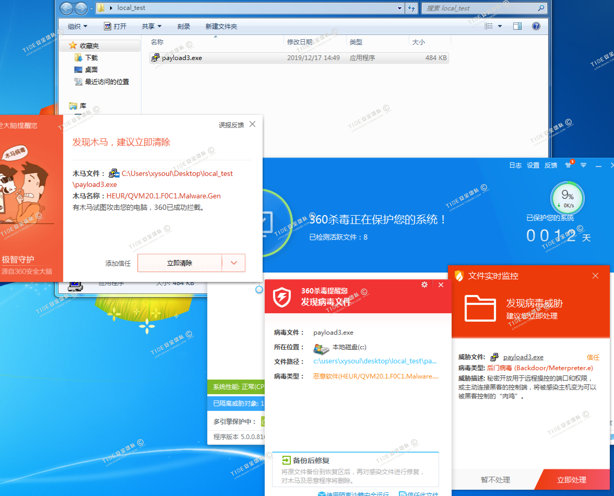
Task: Click the refresh icon beside the address bar
Action: (411, 8)
